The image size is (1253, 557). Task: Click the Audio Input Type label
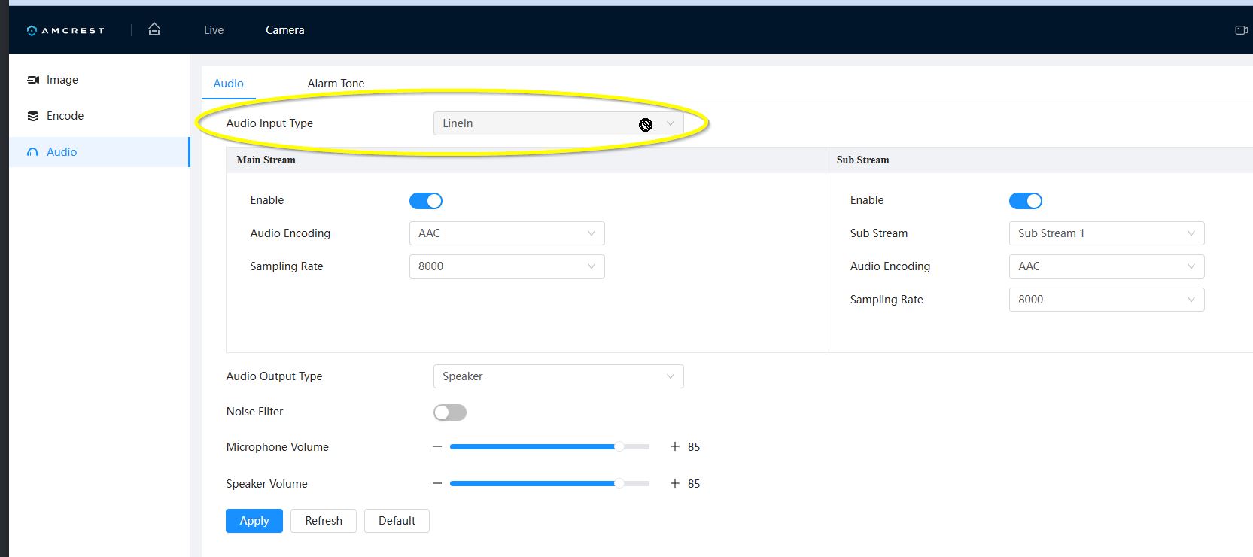[269, 123]
